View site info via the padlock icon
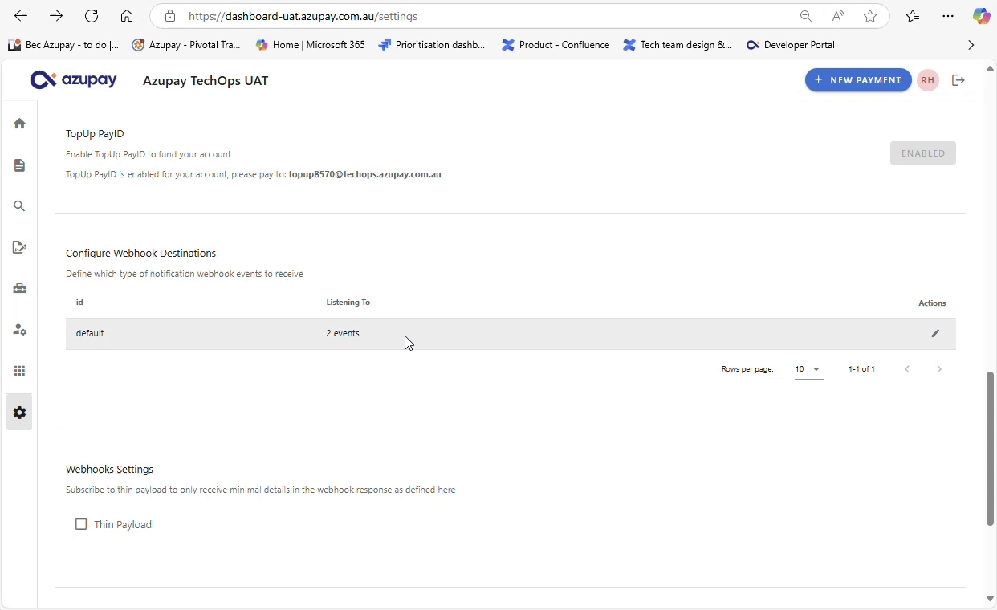 [169, 16]
